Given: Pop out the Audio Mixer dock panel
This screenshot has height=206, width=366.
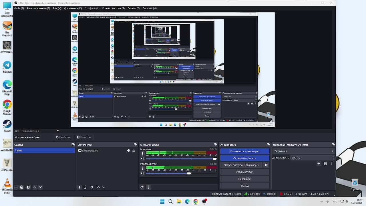Looking at the screenshot, I should [x=216, y=144].
